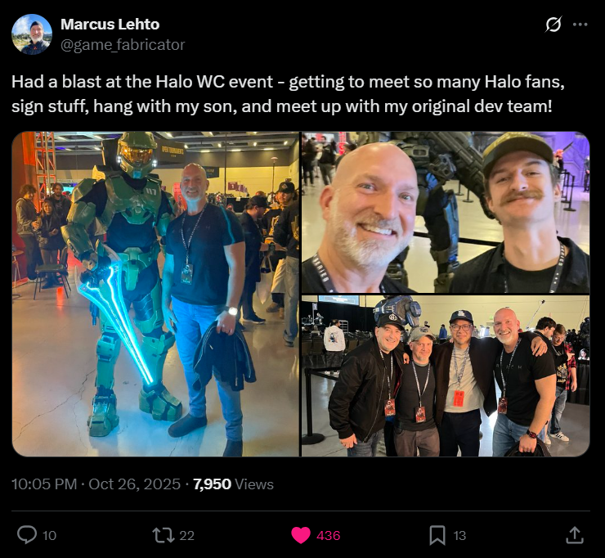The image size is (605, 558).
Task: Open the group photo of four men
Action: click(x=446, y=376)
